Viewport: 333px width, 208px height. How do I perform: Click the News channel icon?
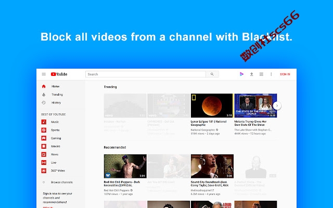44,154
